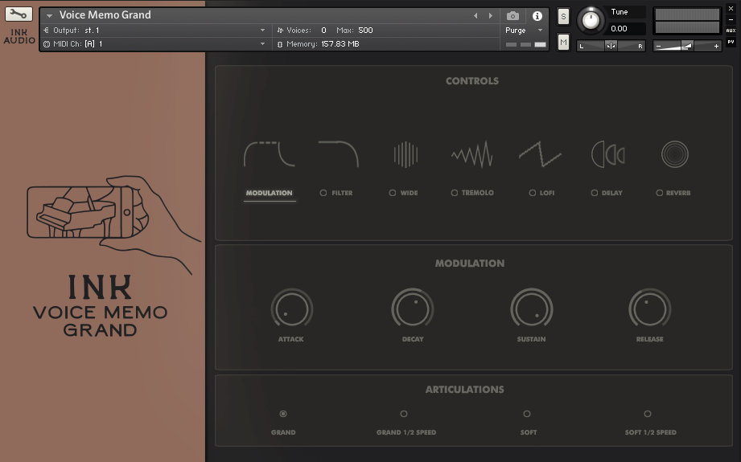Show instrument info with the i icon

point(537,16)
